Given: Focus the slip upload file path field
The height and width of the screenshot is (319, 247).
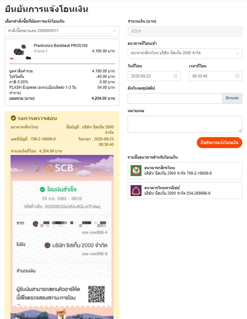Looking at the screenshot, I should (175, 98).
